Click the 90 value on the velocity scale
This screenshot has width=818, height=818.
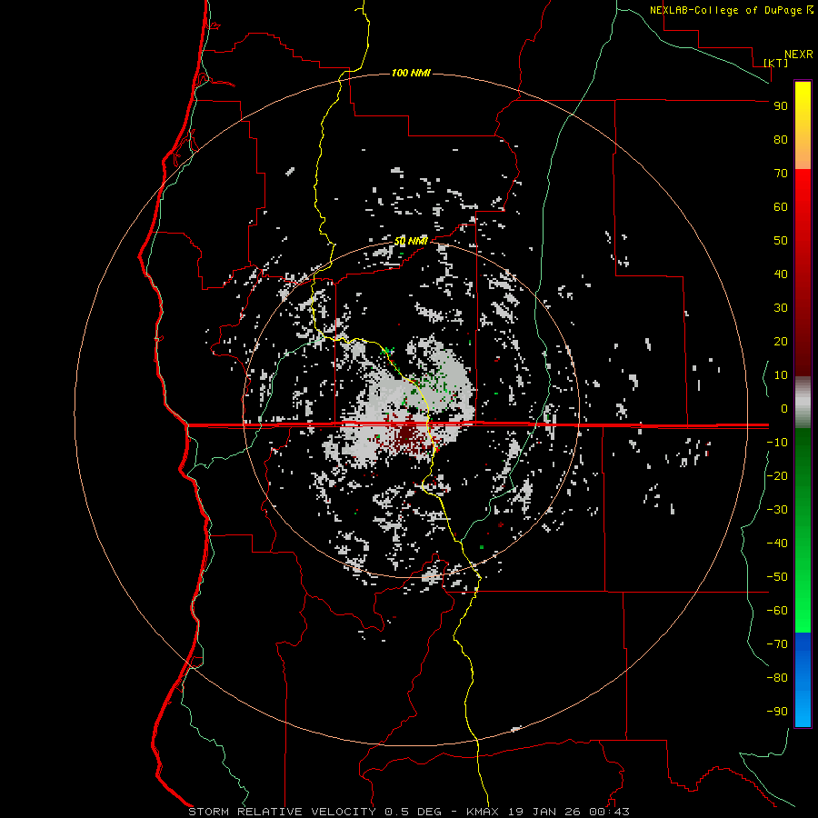tap(781, 106)
